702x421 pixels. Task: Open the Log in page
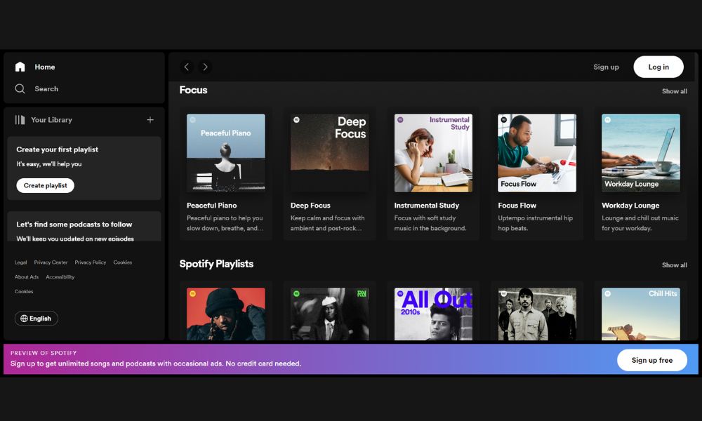(658, 67)
